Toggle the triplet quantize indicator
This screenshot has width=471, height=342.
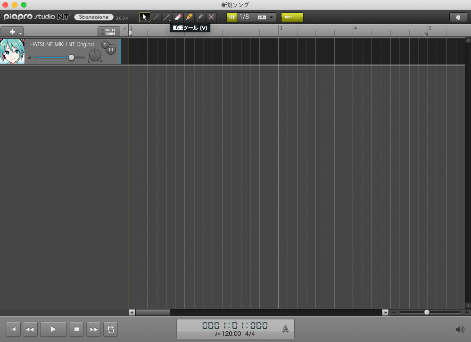[x=262, y=17]
